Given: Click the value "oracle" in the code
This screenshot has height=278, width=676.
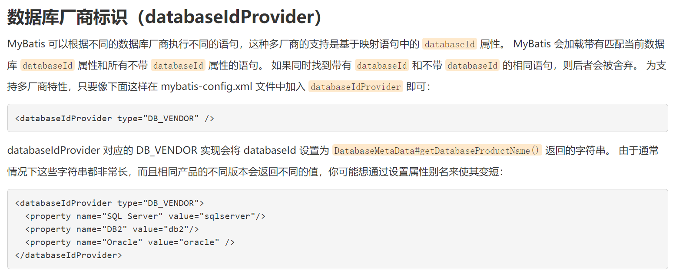Looking at the screenshot, I should click(x=197, y=242).
